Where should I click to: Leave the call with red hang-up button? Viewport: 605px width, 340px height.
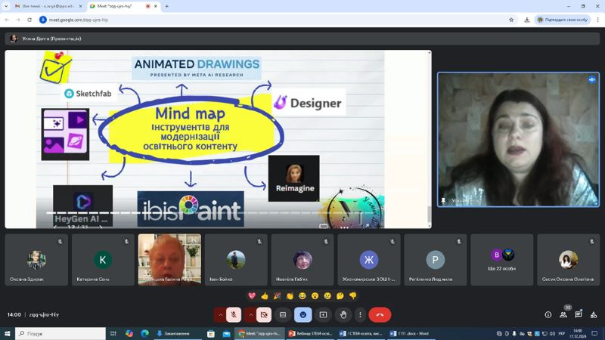point(380,315)
